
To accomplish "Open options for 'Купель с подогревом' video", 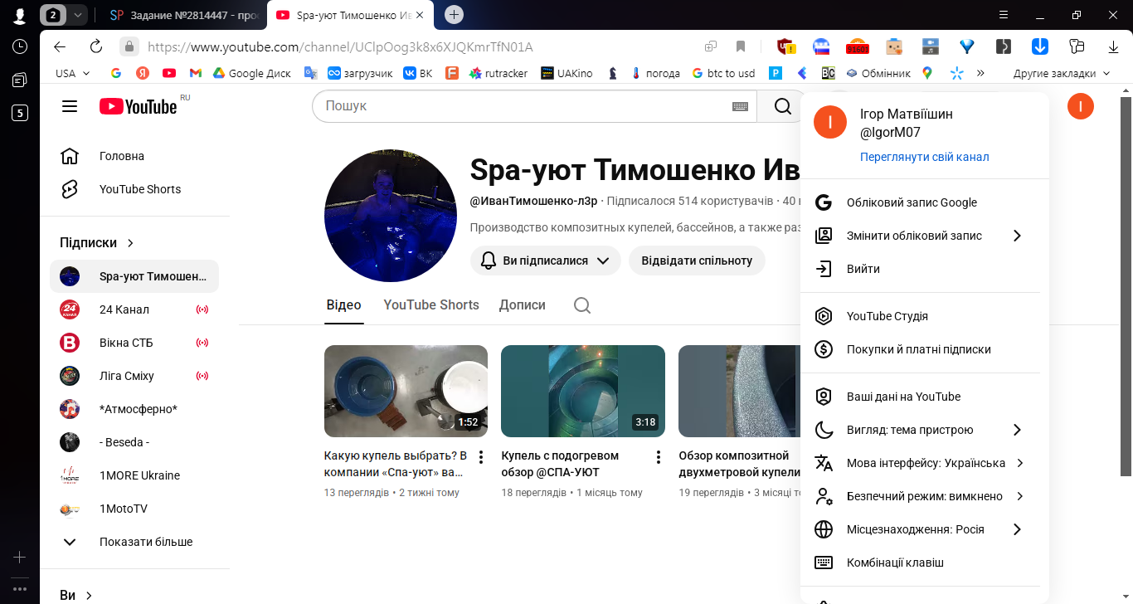I will 659,457.
